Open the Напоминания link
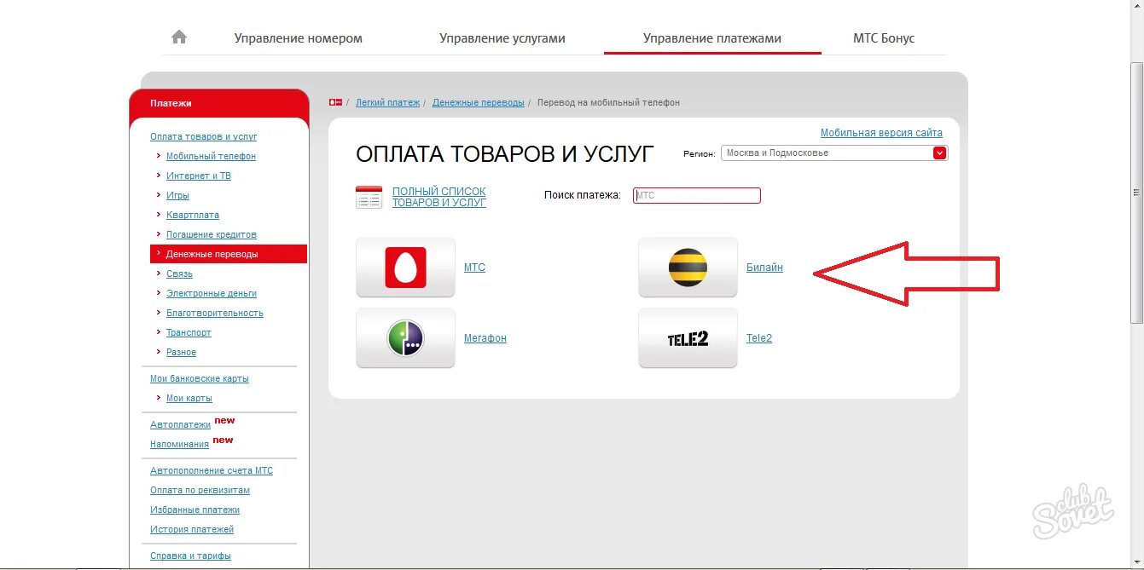 pos(179,444)
